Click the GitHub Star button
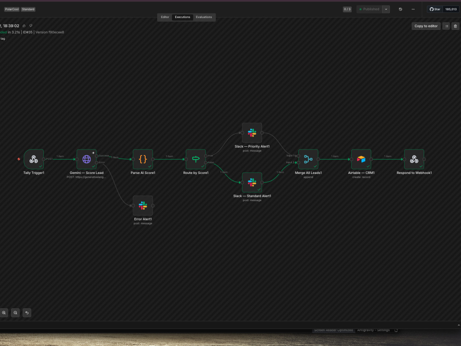The height and width of the screenshot is (346, 461). point(435,9)
